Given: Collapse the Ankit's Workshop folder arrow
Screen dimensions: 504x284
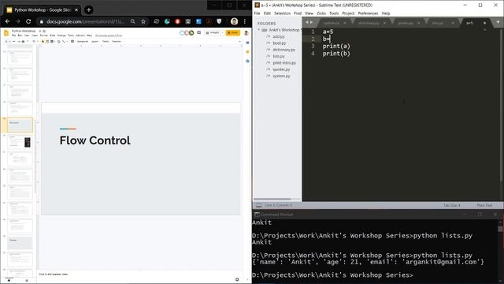Looking at the screenshot, I should tap(259, 30).
